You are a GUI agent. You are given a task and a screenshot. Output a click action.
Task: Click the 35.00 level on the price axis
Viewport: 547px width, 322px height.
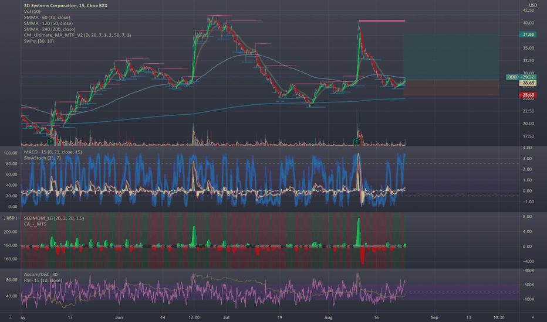[x=528, y=48]
